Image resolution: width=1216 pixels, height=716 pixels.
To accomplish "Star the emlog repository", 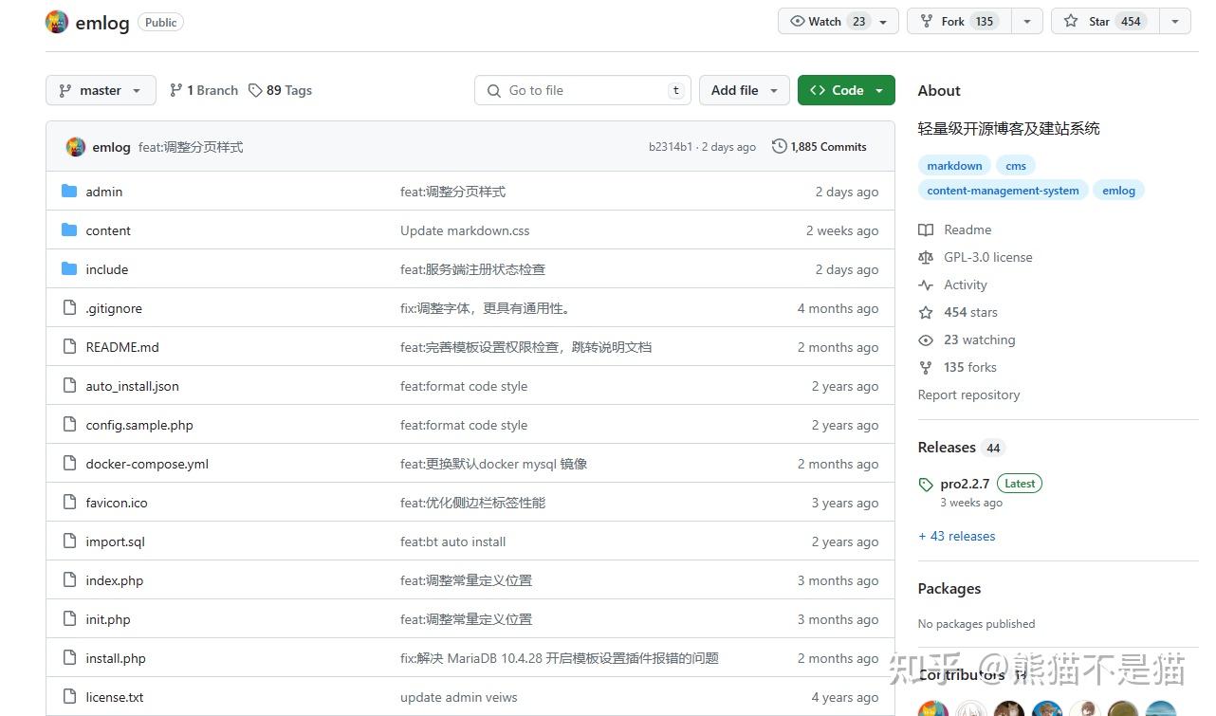I will (x=1105, y=21).
